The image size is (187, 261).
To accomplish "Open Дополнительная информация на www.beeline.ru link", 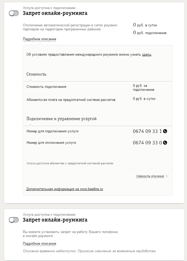I will click(65, 189).
